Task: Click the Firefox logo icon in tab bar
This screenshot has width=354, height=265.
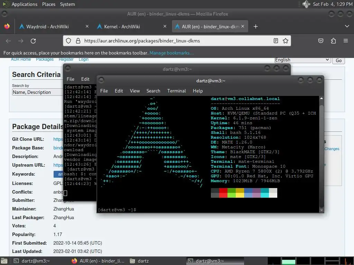Action: pos(7,26)
